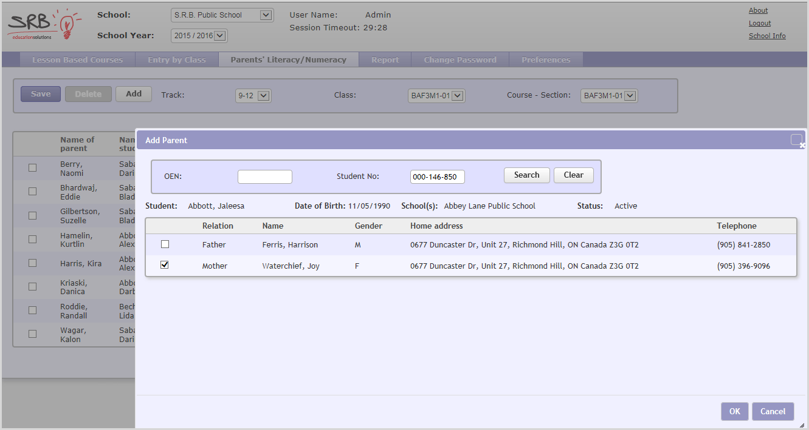Focus the OEN input field
The width and height of the screenshot is (809, 430).
pos(264,176)
